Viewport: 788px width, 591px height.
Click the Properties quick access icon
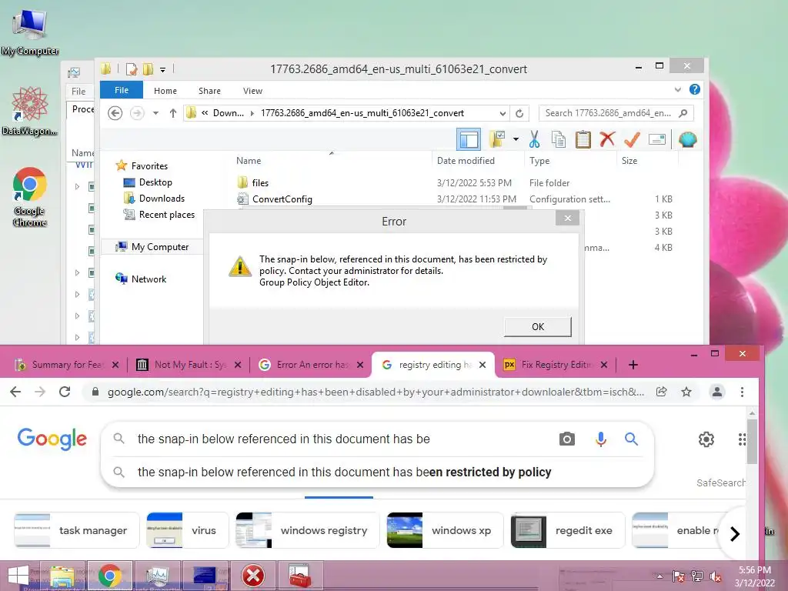coord(132,68)
